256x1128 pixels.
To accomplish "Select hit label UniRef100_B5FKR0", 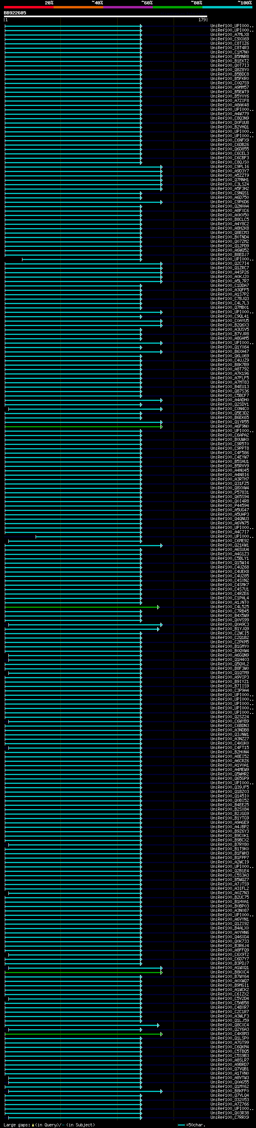I will 230,78.
